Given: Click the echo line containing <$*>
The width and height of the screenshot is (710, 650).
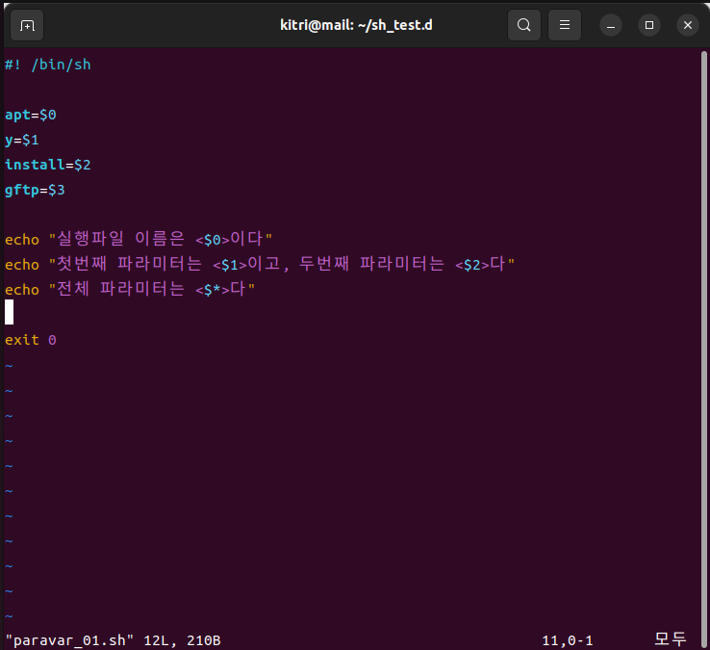Looking at the screenshot, I should 130,289.
